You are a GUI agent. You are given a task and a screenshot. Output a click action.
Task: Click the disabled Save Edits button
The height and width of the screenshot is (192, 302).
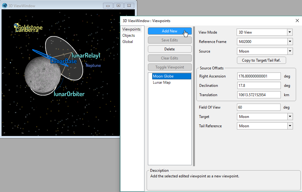170,40
